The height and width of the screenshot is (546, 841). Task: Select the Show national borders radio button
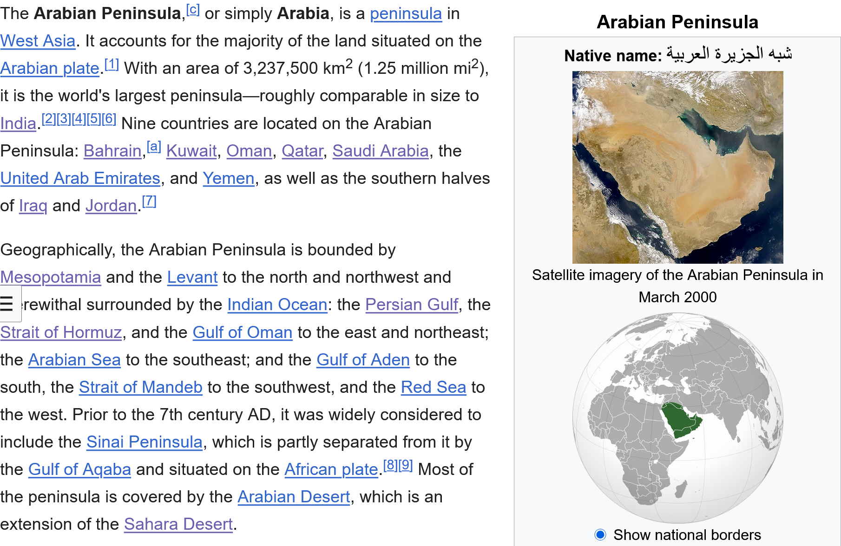[600, 535]
